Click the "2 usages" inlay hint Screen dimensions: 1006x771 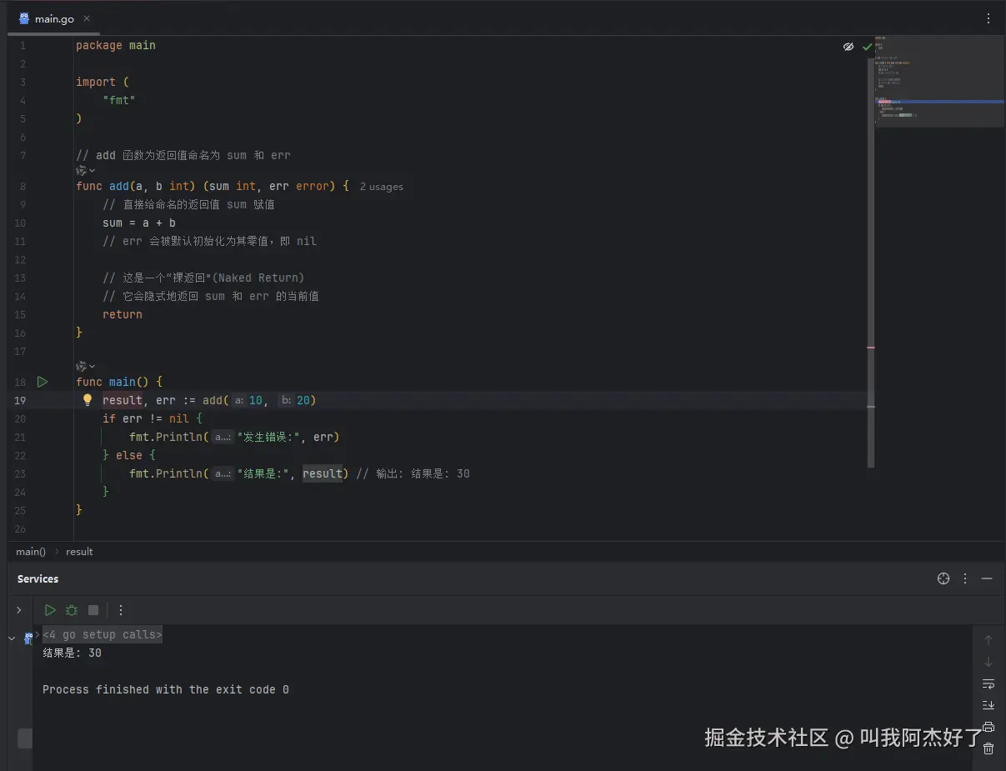tap(382, 187)
